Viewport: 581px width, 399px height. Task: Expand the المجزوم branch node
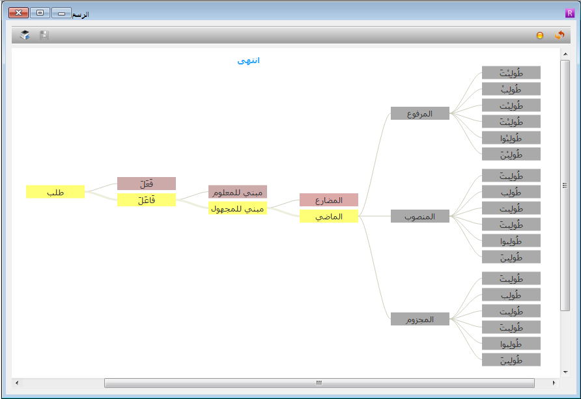(420, 319)
